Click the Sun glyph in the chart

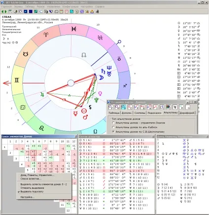[84, 111]
